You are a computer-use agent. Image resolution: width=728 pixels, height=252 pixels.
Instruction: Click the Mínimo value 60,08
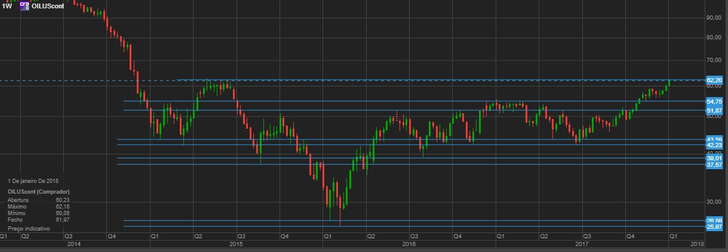(63, 213)
